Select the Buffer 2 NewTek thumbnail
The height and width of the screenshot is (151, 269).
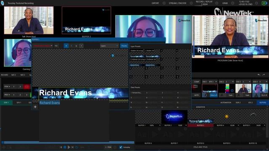click(174, 117)
